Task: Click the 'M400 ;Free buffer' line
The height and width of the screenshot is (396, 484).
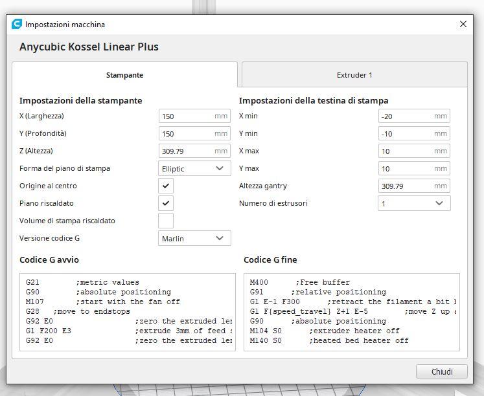Action: [300, 282]
